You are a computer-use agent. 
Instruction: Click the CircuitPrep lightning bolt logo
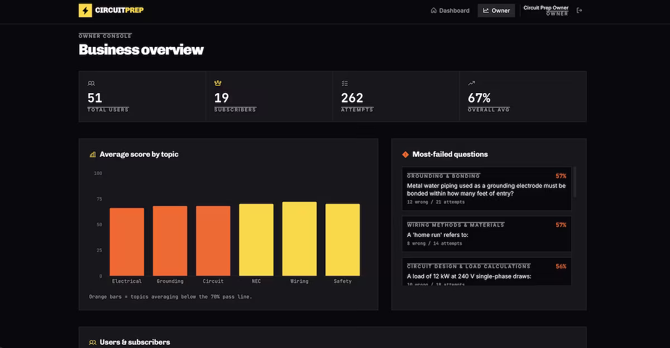(85, 10)
